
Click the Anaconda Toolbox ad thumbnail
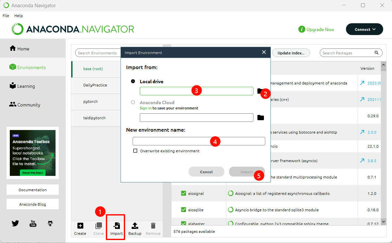tap(33, 153)
